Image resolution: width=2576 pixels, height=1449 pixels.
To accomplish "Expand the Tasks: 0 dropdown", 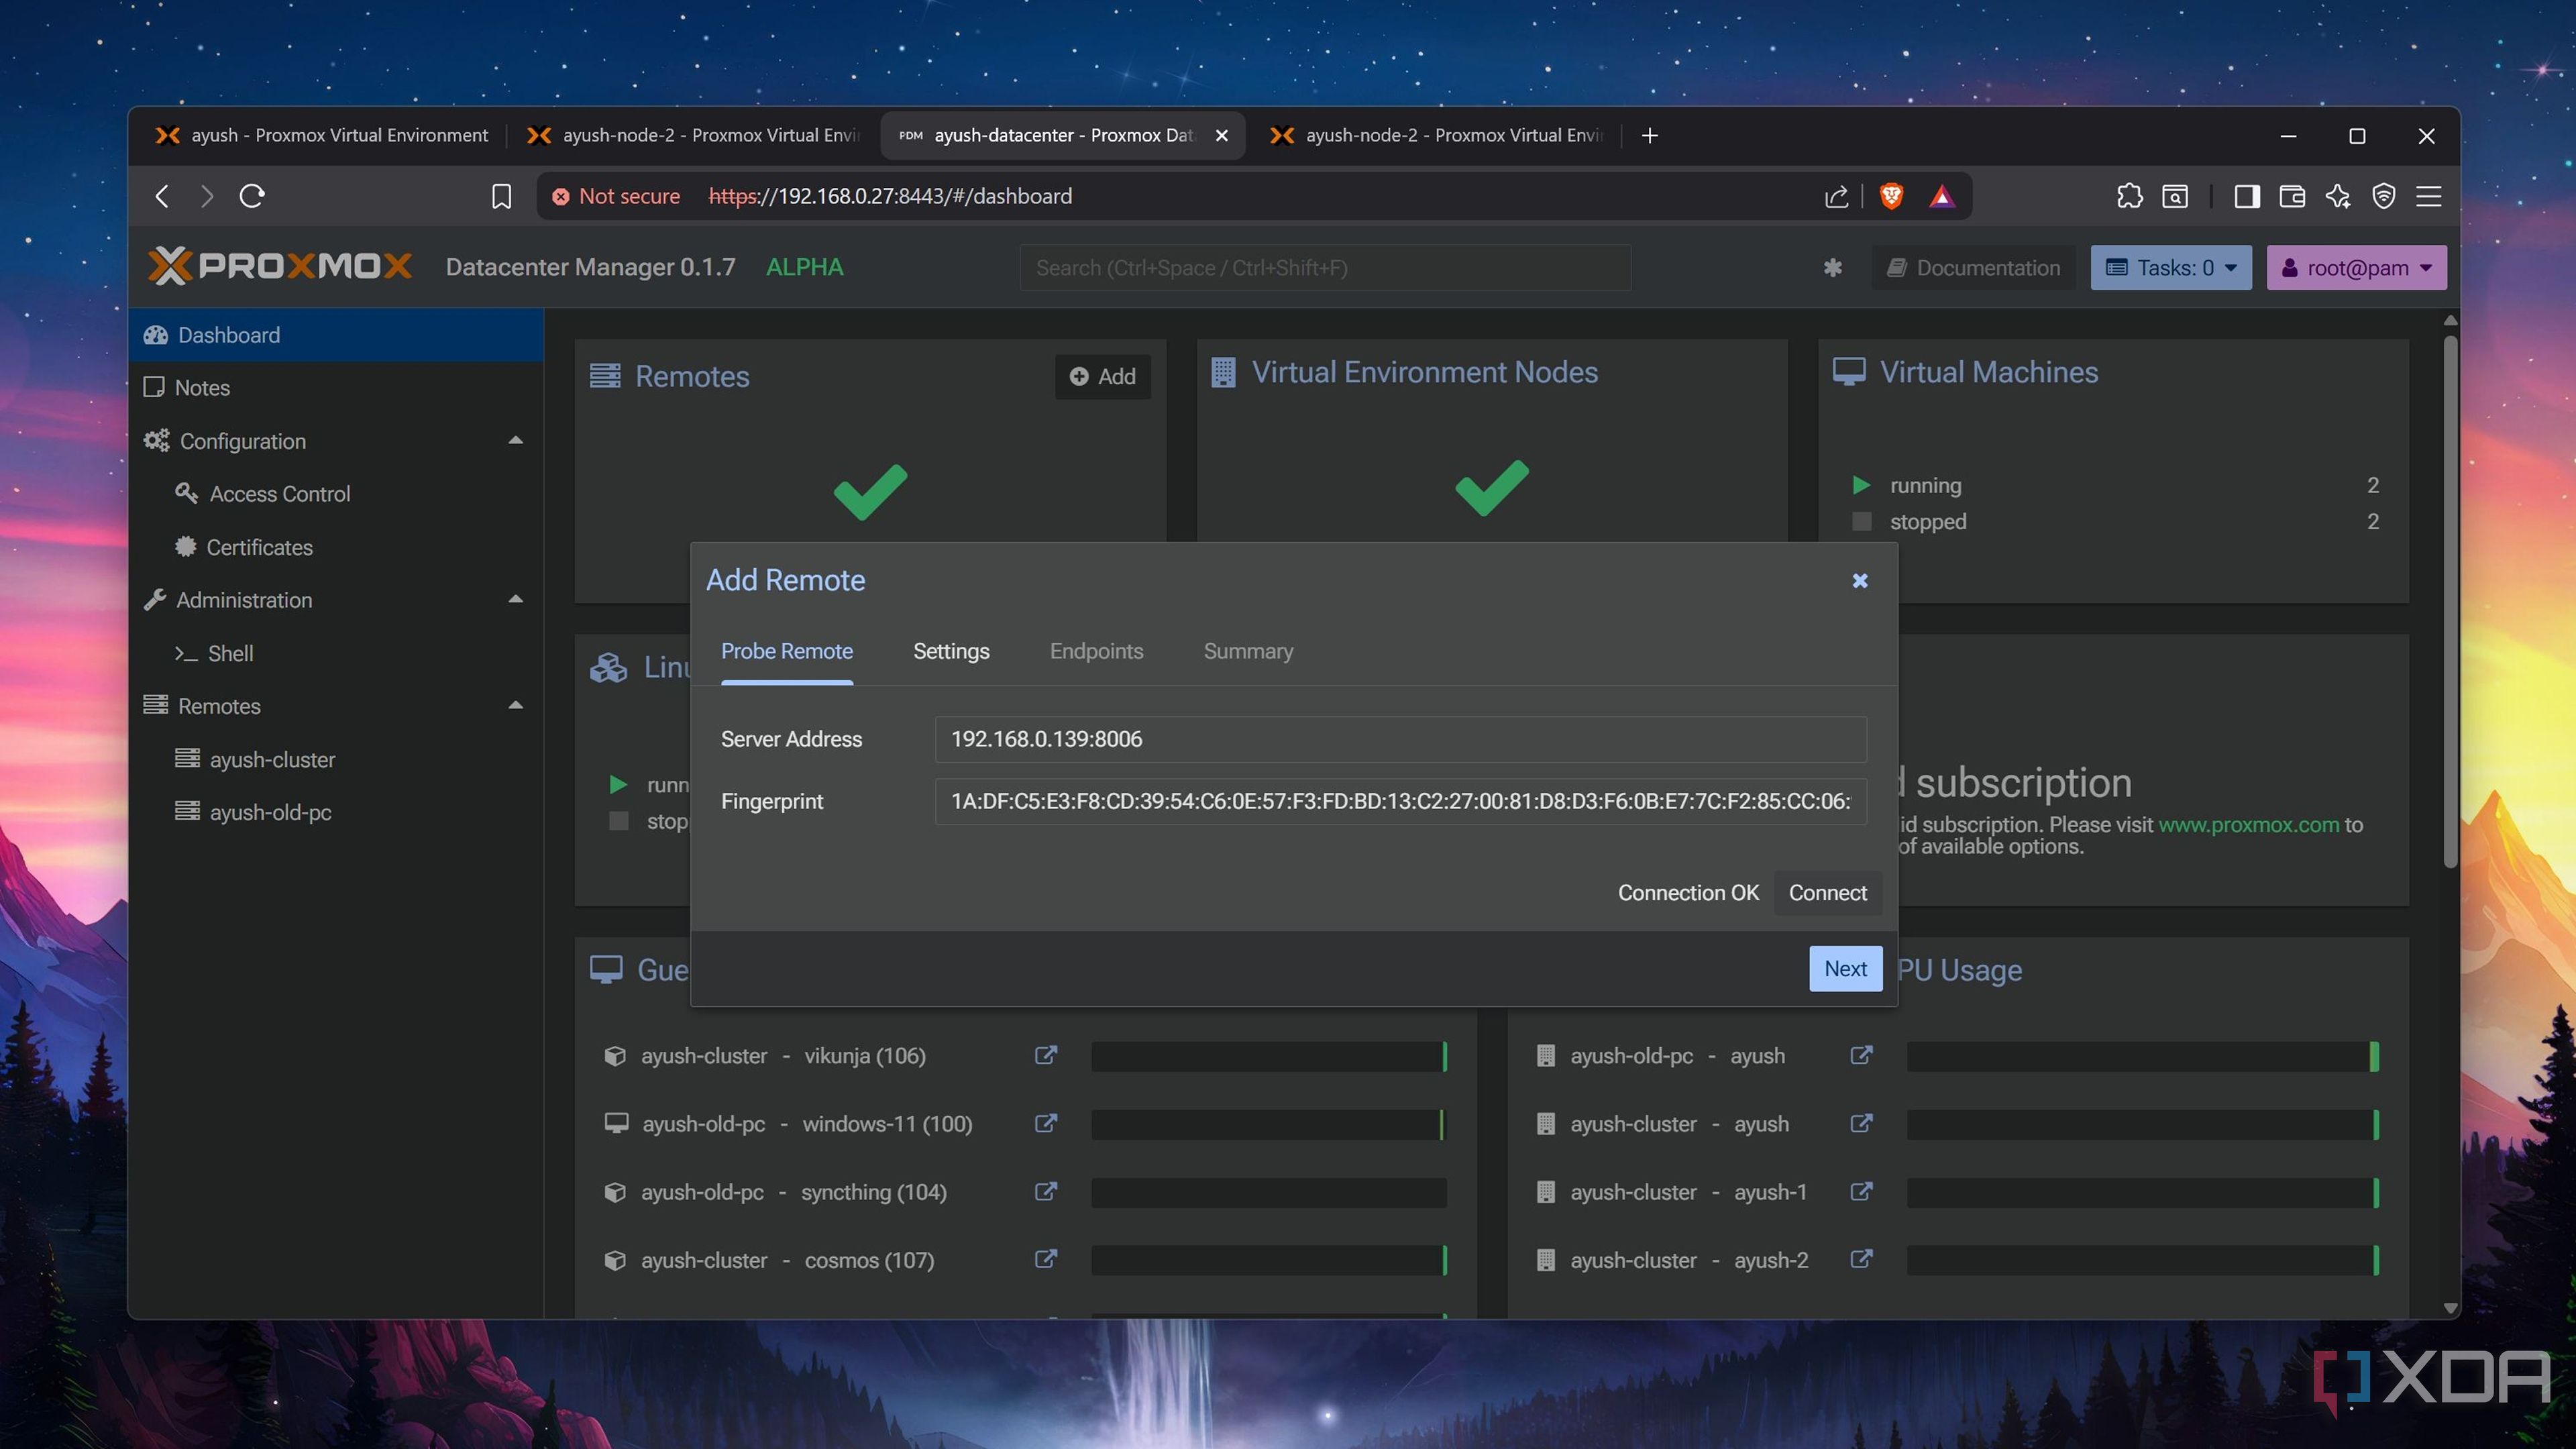I will click(x=2170, y=268).
